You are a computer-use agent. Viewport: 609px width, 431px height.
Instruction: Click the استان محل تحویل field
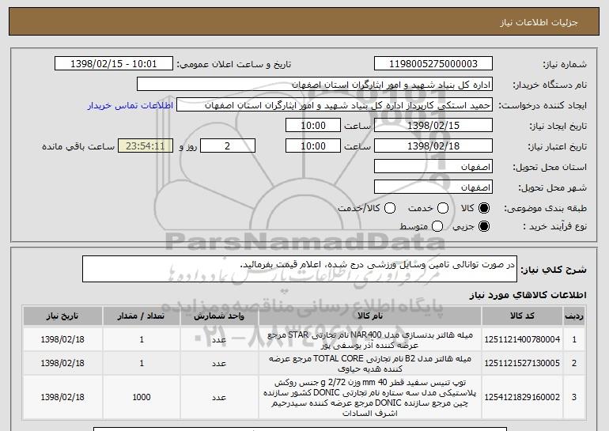coord(433,167)
